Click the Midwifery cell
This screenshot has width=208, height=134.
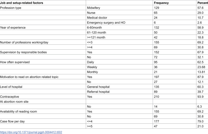[x=93, y=8]
